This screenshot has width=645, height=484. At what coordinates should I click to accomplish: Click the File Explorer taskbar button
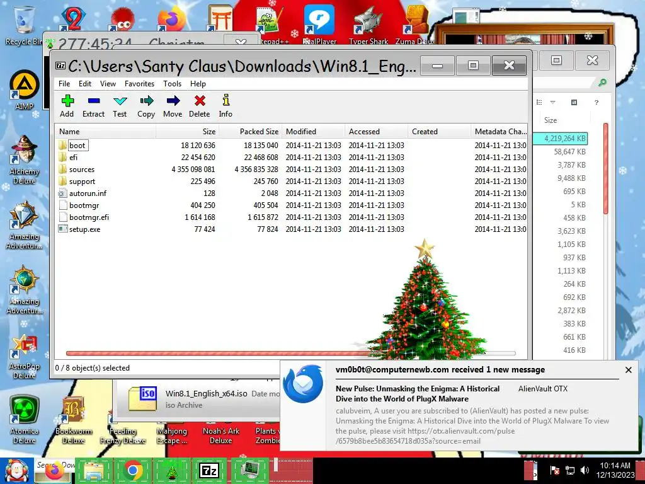pos(93,471)
